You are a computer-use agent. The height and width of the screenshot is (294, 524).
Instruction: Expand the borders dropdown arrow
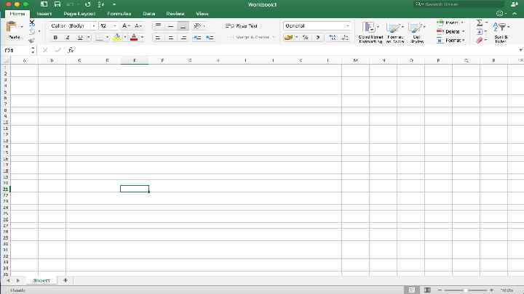click(107, 38)
